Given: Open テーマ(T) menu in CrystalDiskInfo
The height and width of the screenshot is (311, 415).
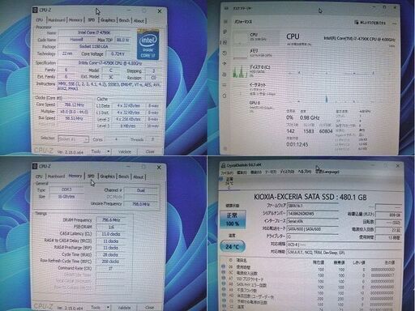Looking at the screenshot, I should (271, 172).
